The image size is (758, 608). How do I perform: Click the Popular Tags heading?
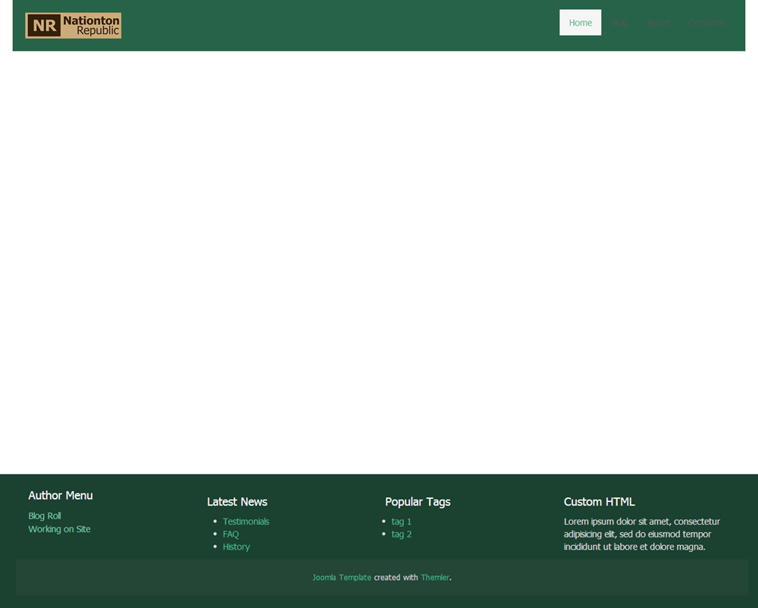point(418,502)
